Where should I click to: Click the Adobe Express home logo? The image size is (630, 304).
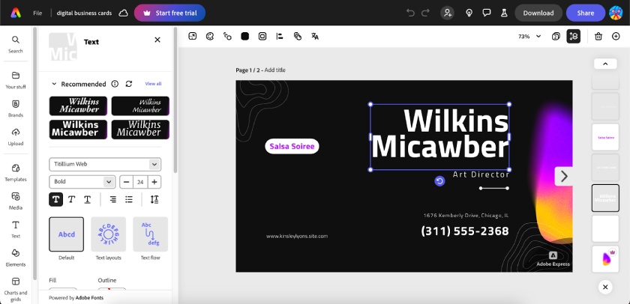16,13
